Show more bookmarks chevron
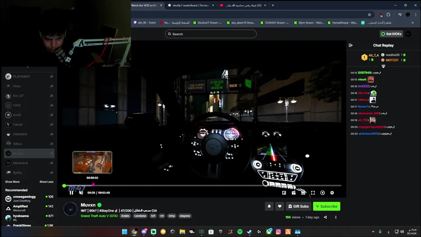The height and width of the screenshot is (237, 421). click(412, 23)
